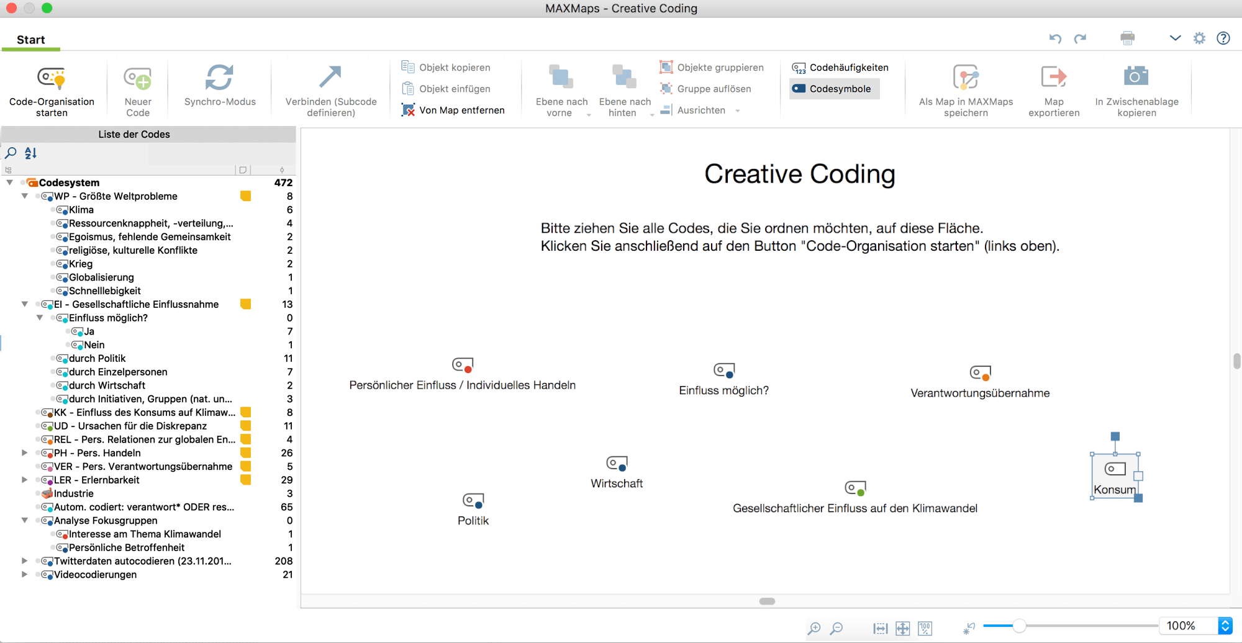Select the Start ribbon tab
Image resolution: width=1242 pixels, height=643 pixels.
(30, 40)
